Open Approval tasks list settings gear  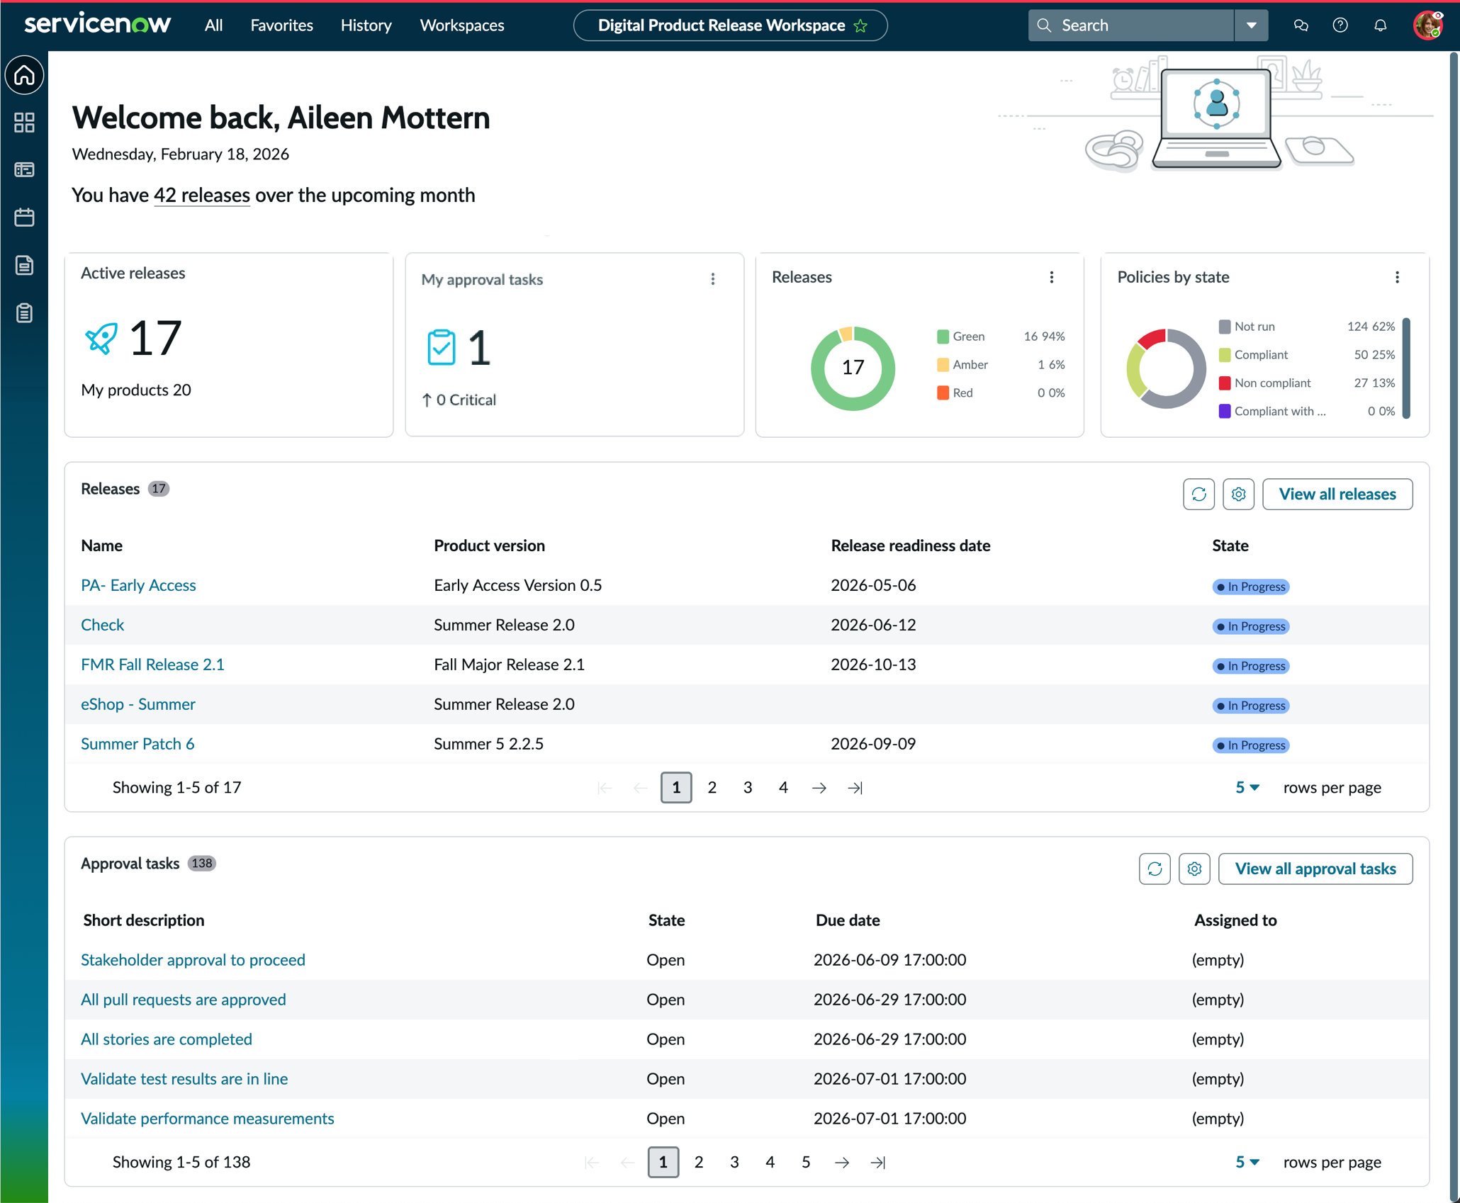pos(1195,869)
